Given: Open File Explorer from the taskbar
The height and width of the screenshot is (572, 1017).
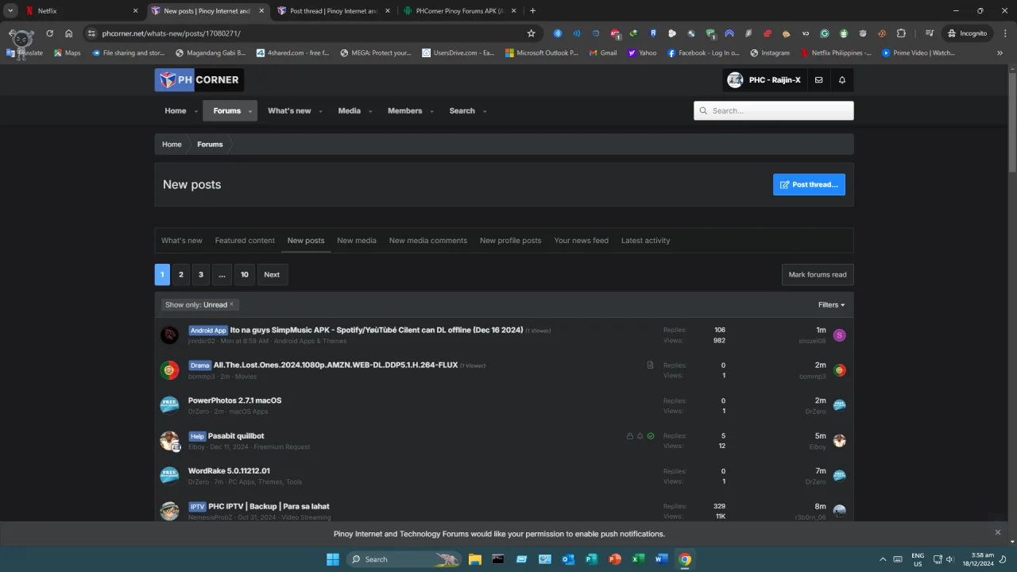Looking at the screenshot, I should point(474,559).
